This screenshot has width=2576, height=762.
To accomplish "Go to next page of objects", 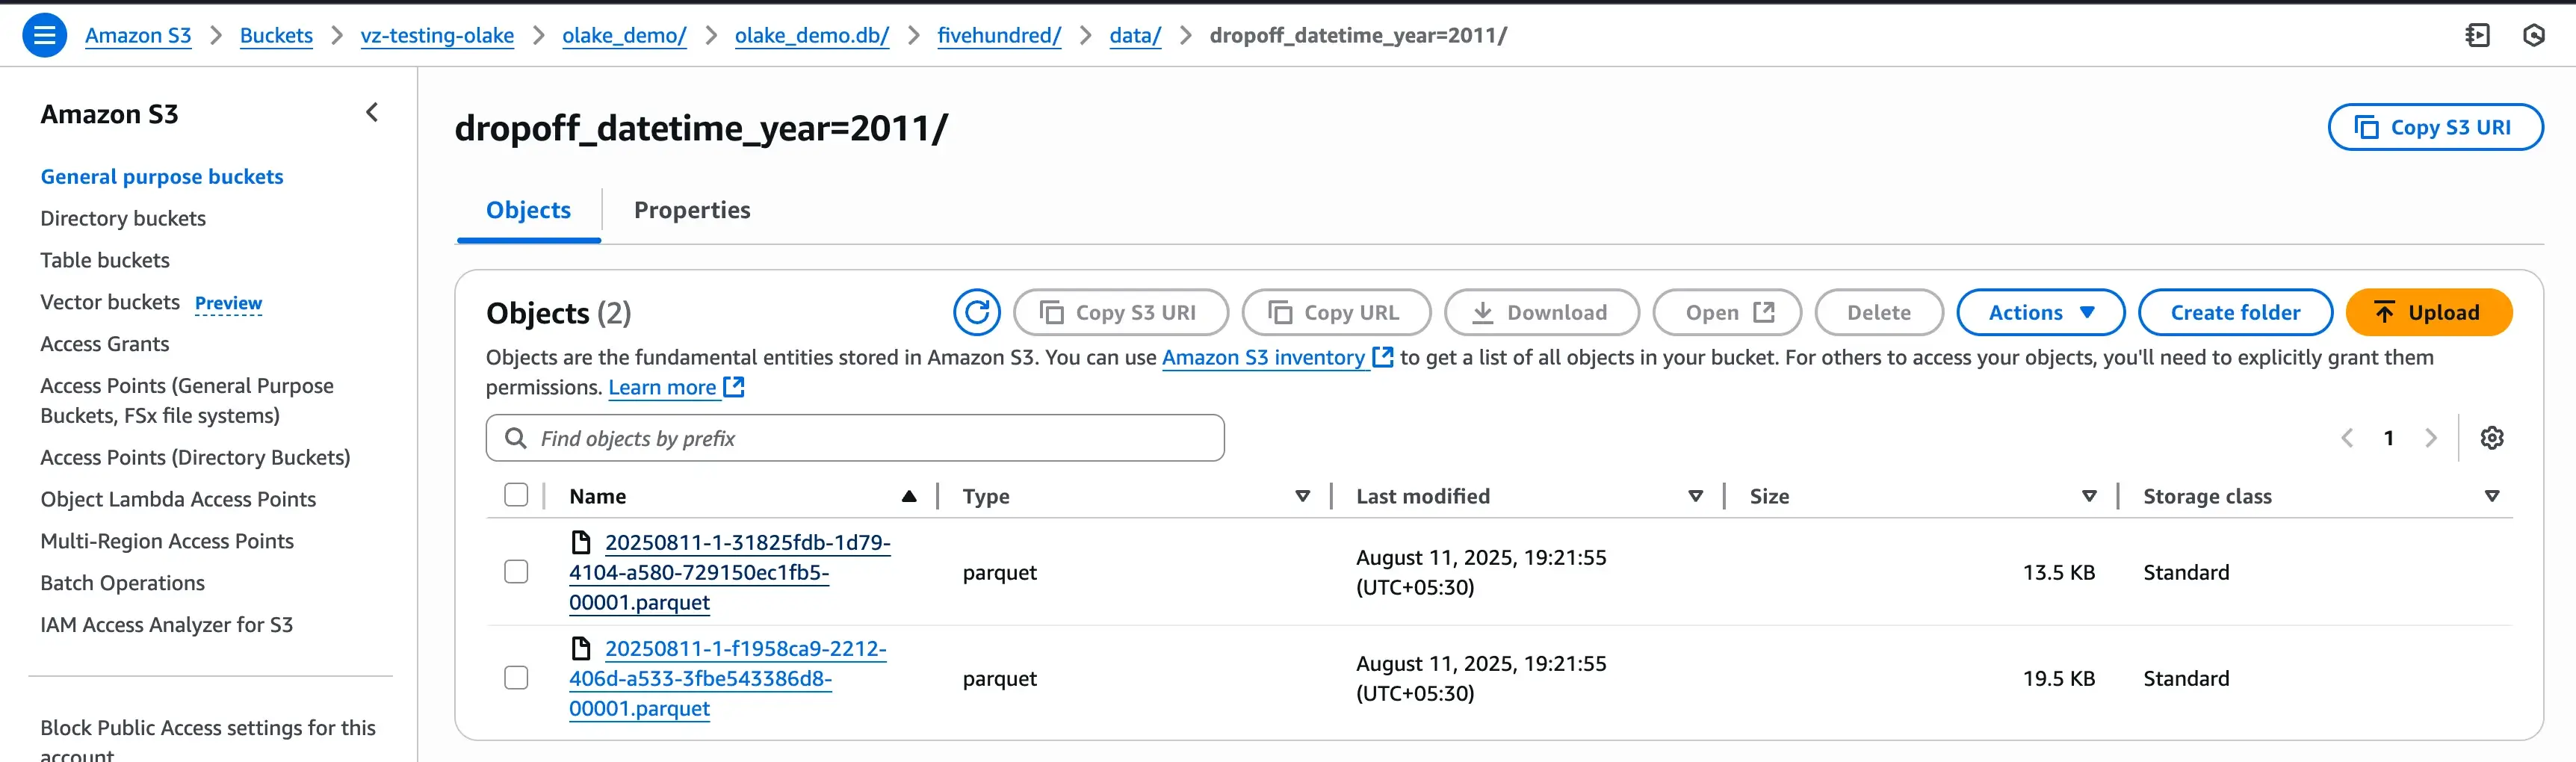I will click(2431, 438).
